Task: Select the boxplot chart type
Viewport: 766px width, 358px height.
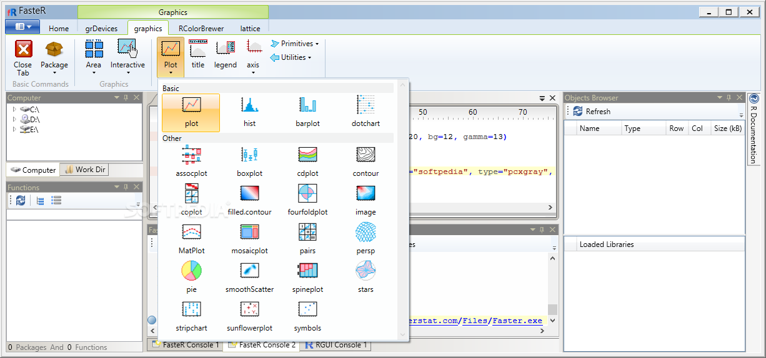Action: [x=249, y=162]
